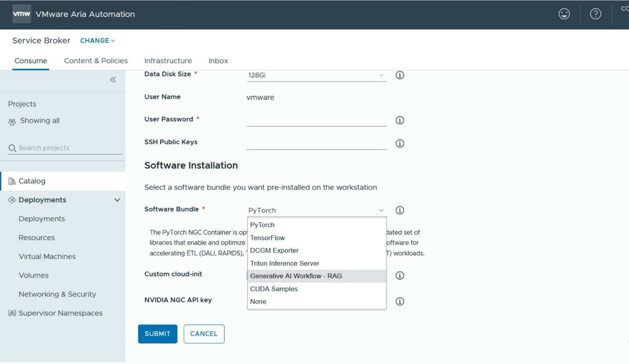This screenshot has height=364, width=629.
Task: Open Networking & Security in sidebar
Action: click(x=57, y=295)
